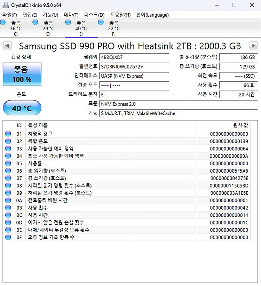Select the 처리된 읽기 명령 횟수 (호스트) attribute

point(60,185)
